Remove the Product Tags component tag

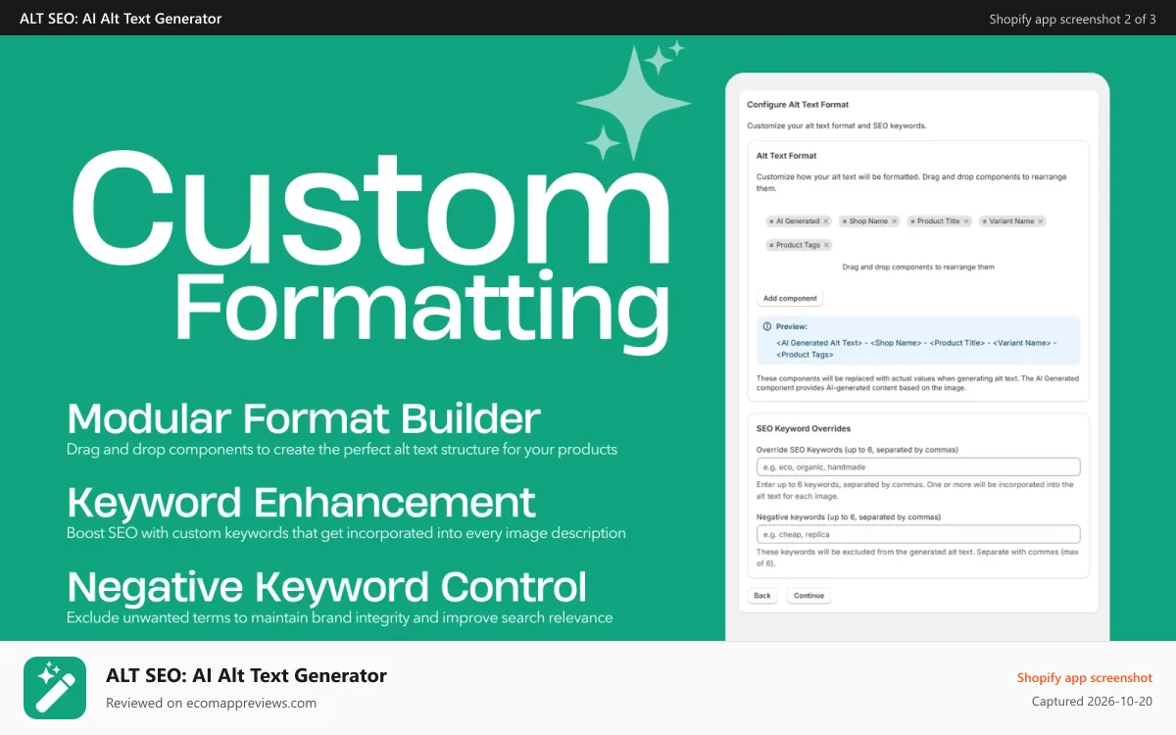point(826,245)
